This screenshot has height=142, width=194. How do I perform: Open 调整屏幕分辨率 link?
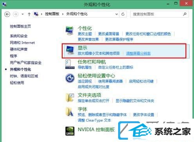[138, 53]
